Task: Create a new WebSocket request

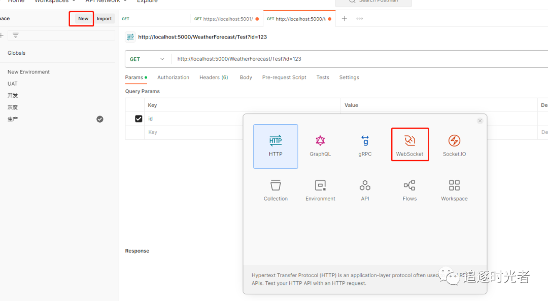Action: (409, 144)
